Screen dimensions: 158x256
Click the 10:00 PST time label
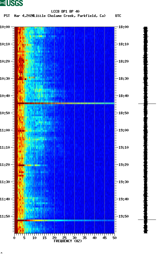click(5, 27)
